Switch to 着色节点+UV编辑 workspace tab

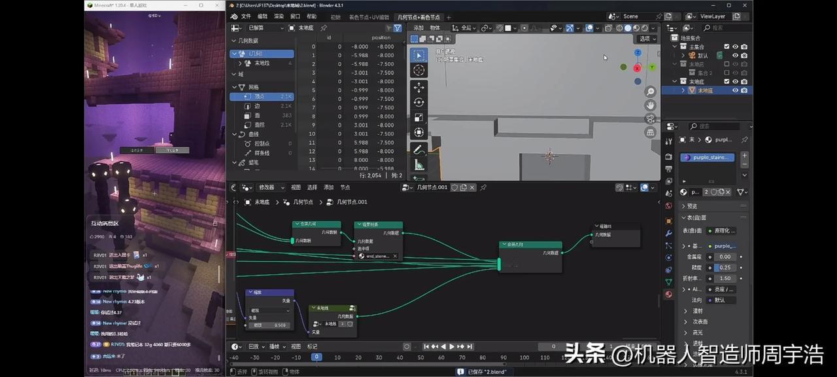(369, 17)
